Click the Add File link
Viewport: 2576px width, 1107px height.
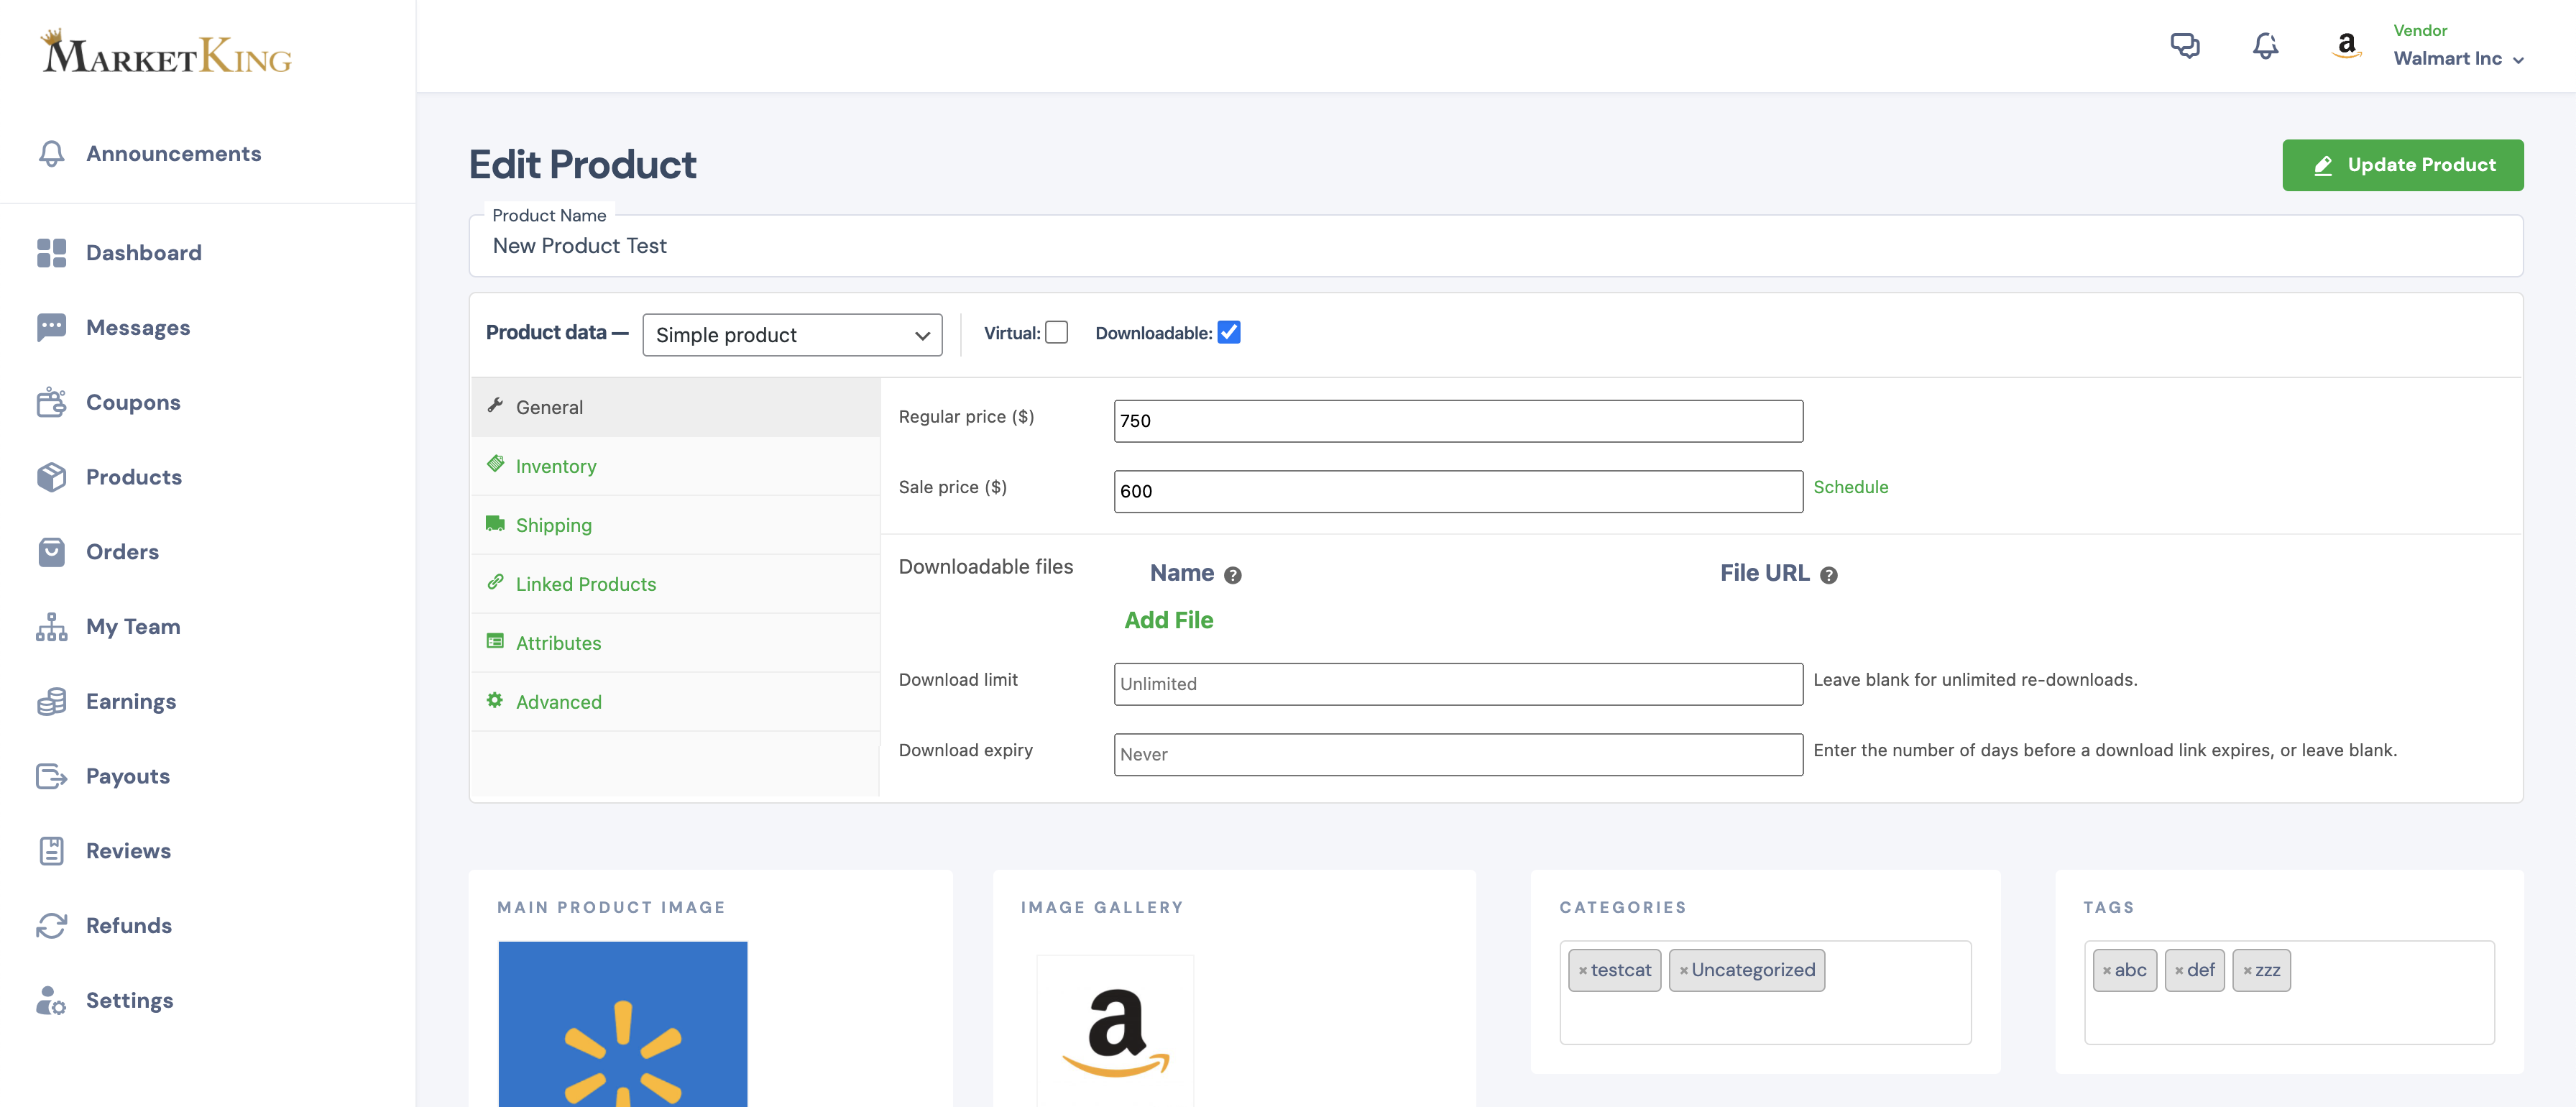pyautogui.click(x=1168, y=620)
